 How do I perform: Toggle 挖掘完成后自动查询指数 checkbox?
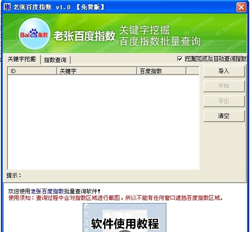180,59
